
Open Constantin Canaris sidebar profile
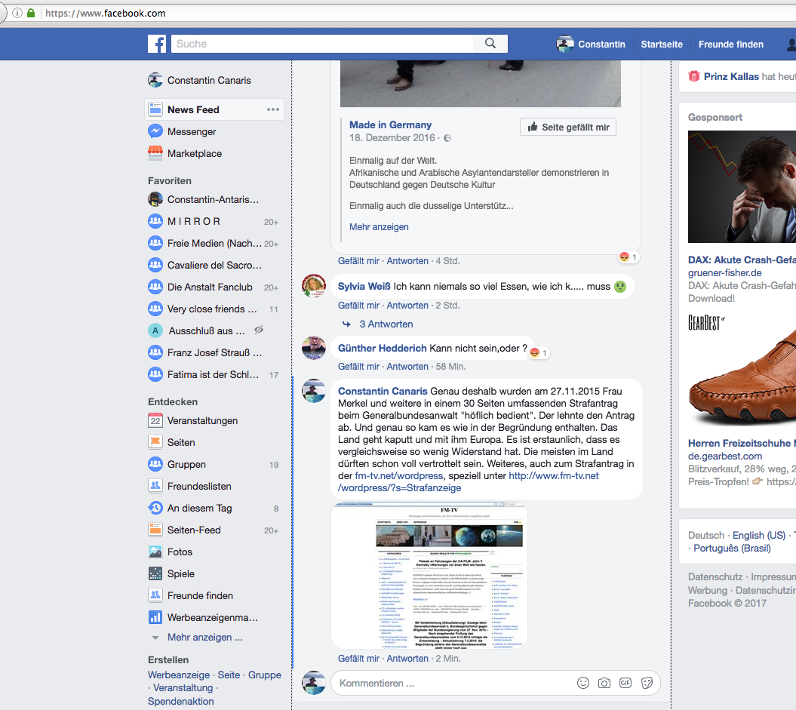pyautogui.click(x=199, y=80)
